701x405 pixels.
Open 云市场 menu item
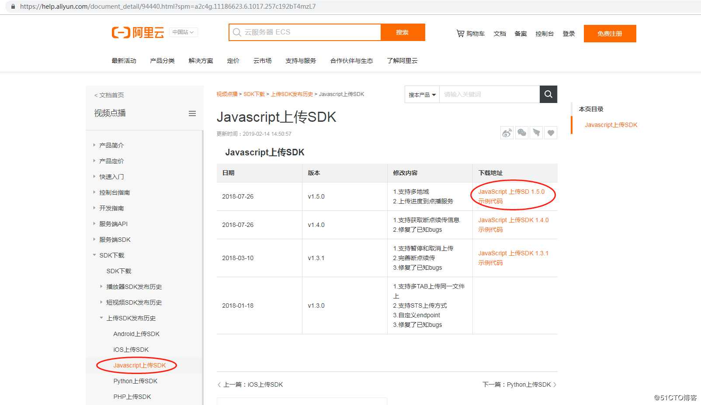click(x=262, y=61)
